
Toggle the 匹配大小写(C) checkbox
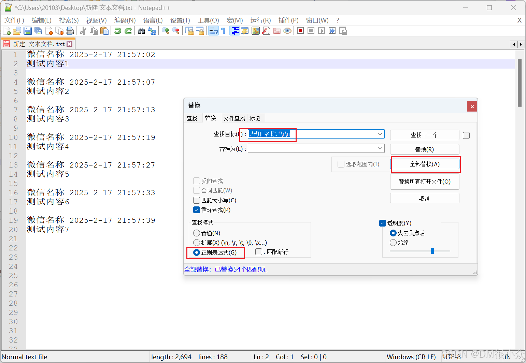197,200
